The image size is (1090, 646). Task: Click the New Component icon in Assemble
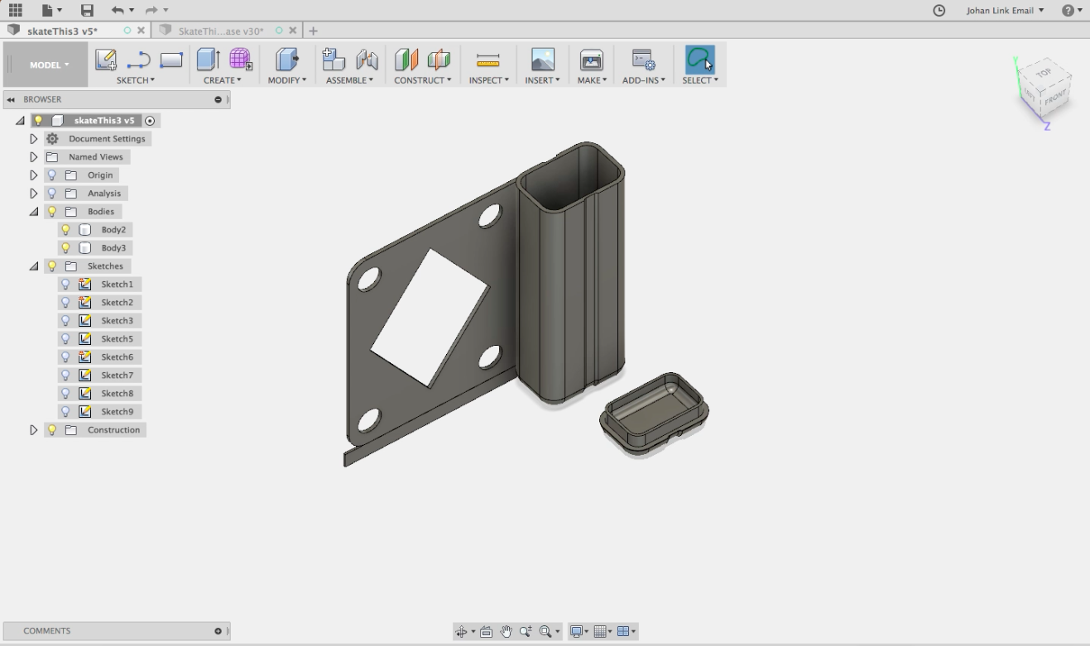pos(334,60)
